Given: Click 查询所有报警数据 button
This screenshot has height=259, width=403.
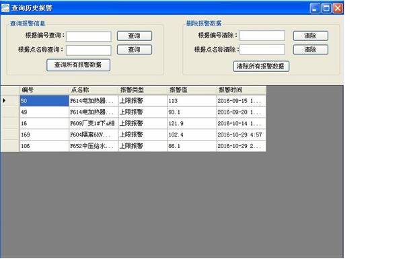Looking at the screenshot, I should click(79, 65).
